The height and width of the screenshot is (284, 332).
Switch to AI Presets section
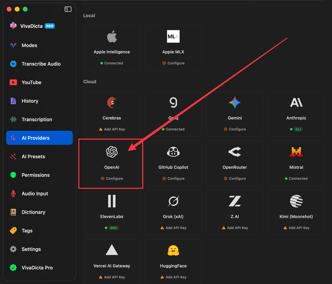point(33,156)
